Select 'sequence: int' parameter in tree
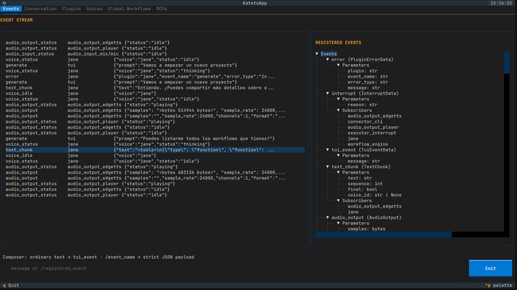Viewport: 517px width, 290px height. [365, 184]
